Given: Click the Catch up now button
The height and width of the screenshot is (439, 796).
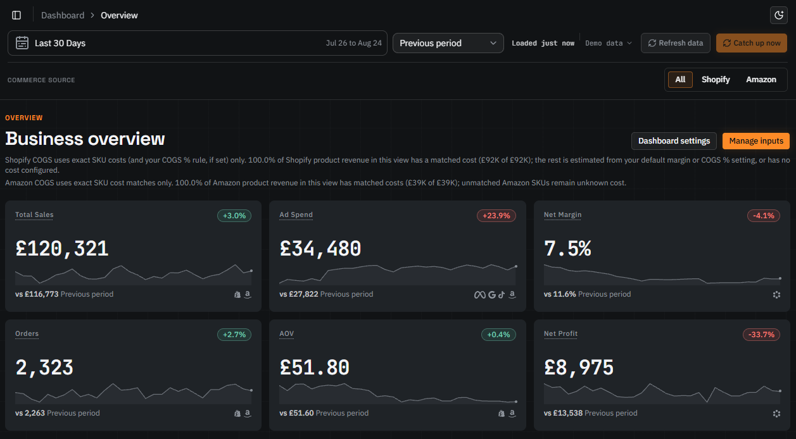Looking at the screenshot, I should [x=752, y=43].
